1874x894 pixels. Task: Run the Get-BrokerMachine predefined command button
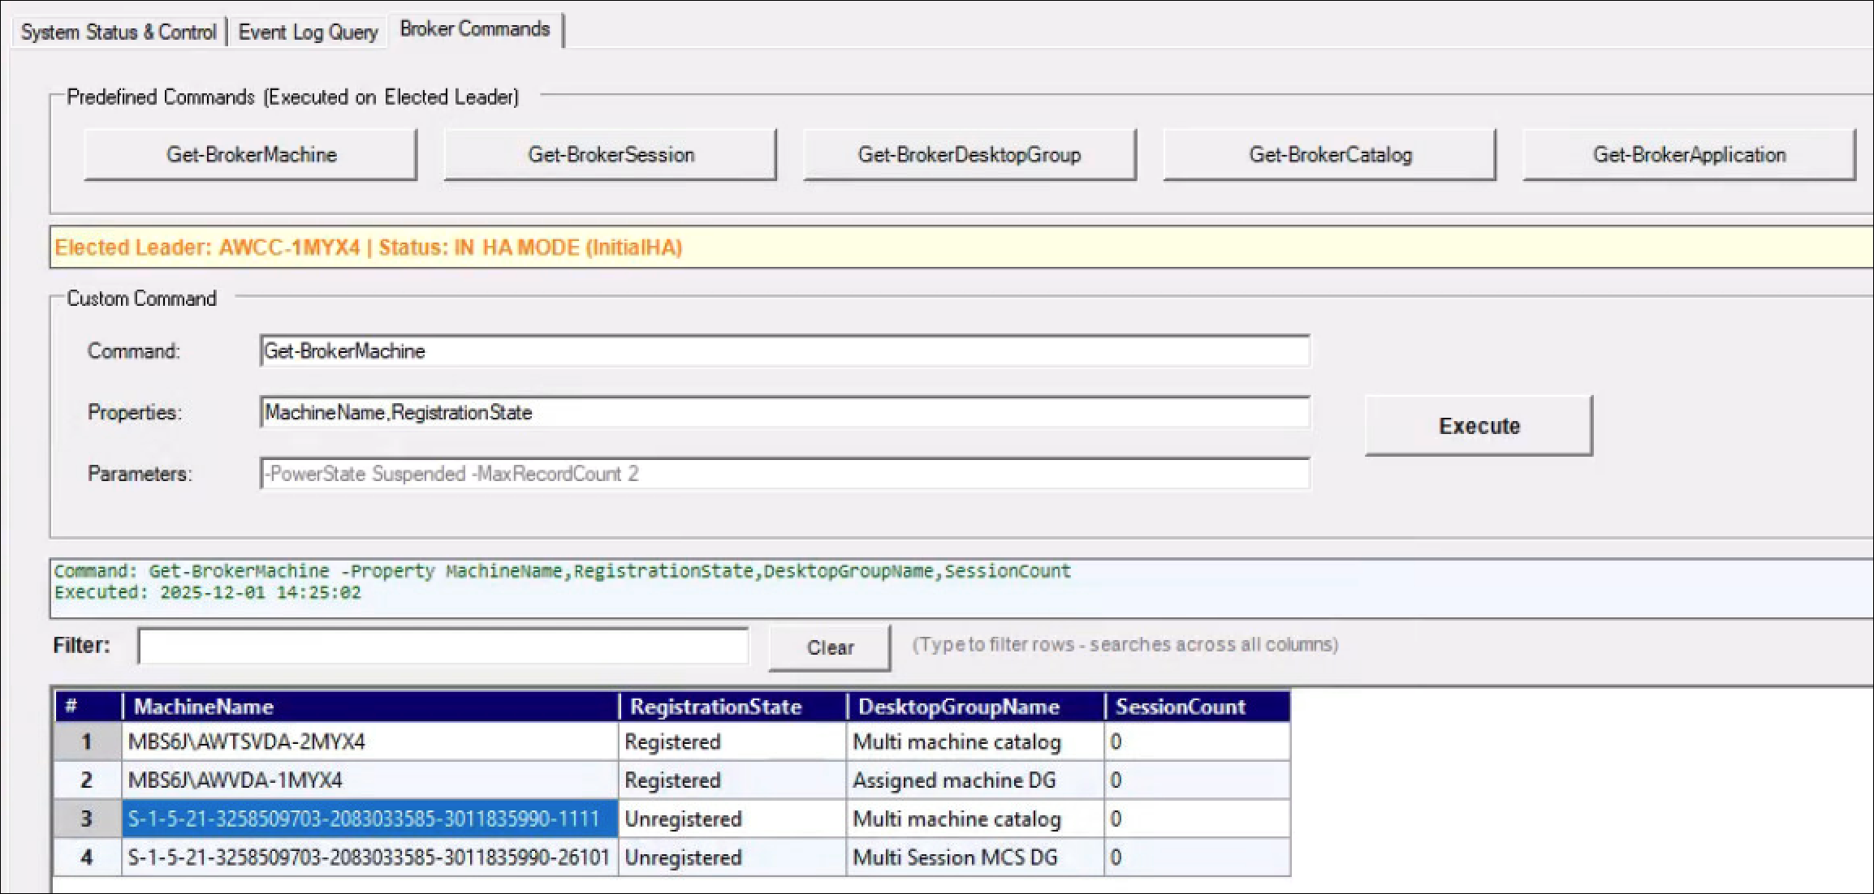(251, 154)
